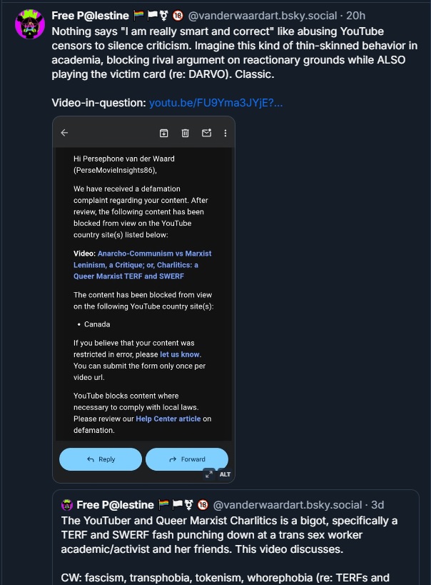Click the Anarcho-Communism video title link
The image size is (431, 585).
click(143, 264)
